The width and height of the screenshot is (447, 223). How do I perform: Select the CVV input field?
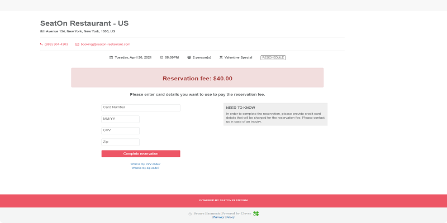[120, 130]
